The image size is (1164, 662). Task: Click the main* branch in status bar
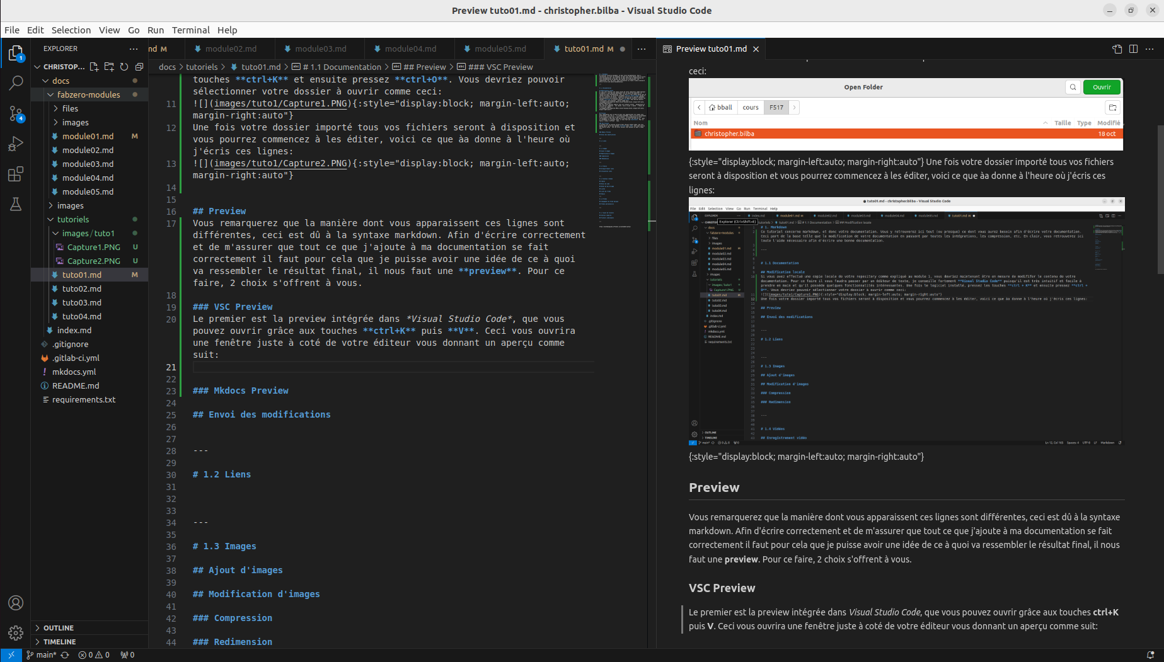click(x=42, y=655)
